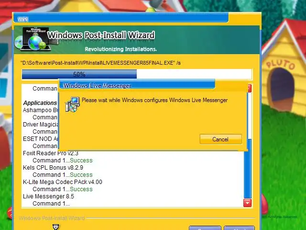Click the red scroll-down arrow of log list
This screenshot has height=230, width=306.
(x=247, y=203)
